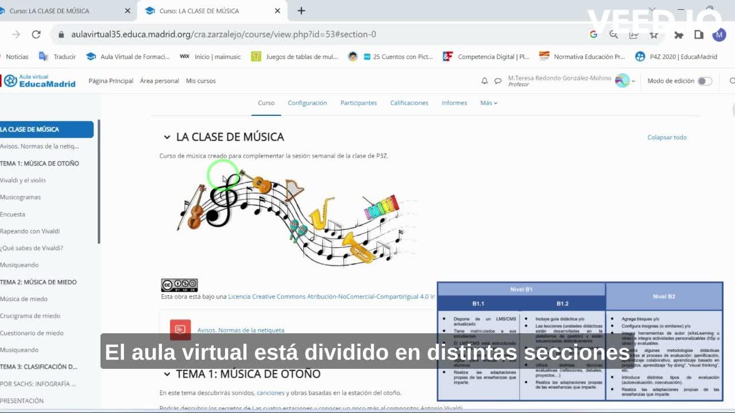Click the Creative Commons license badge
The image size is (735, 413).
pos(179,285)
